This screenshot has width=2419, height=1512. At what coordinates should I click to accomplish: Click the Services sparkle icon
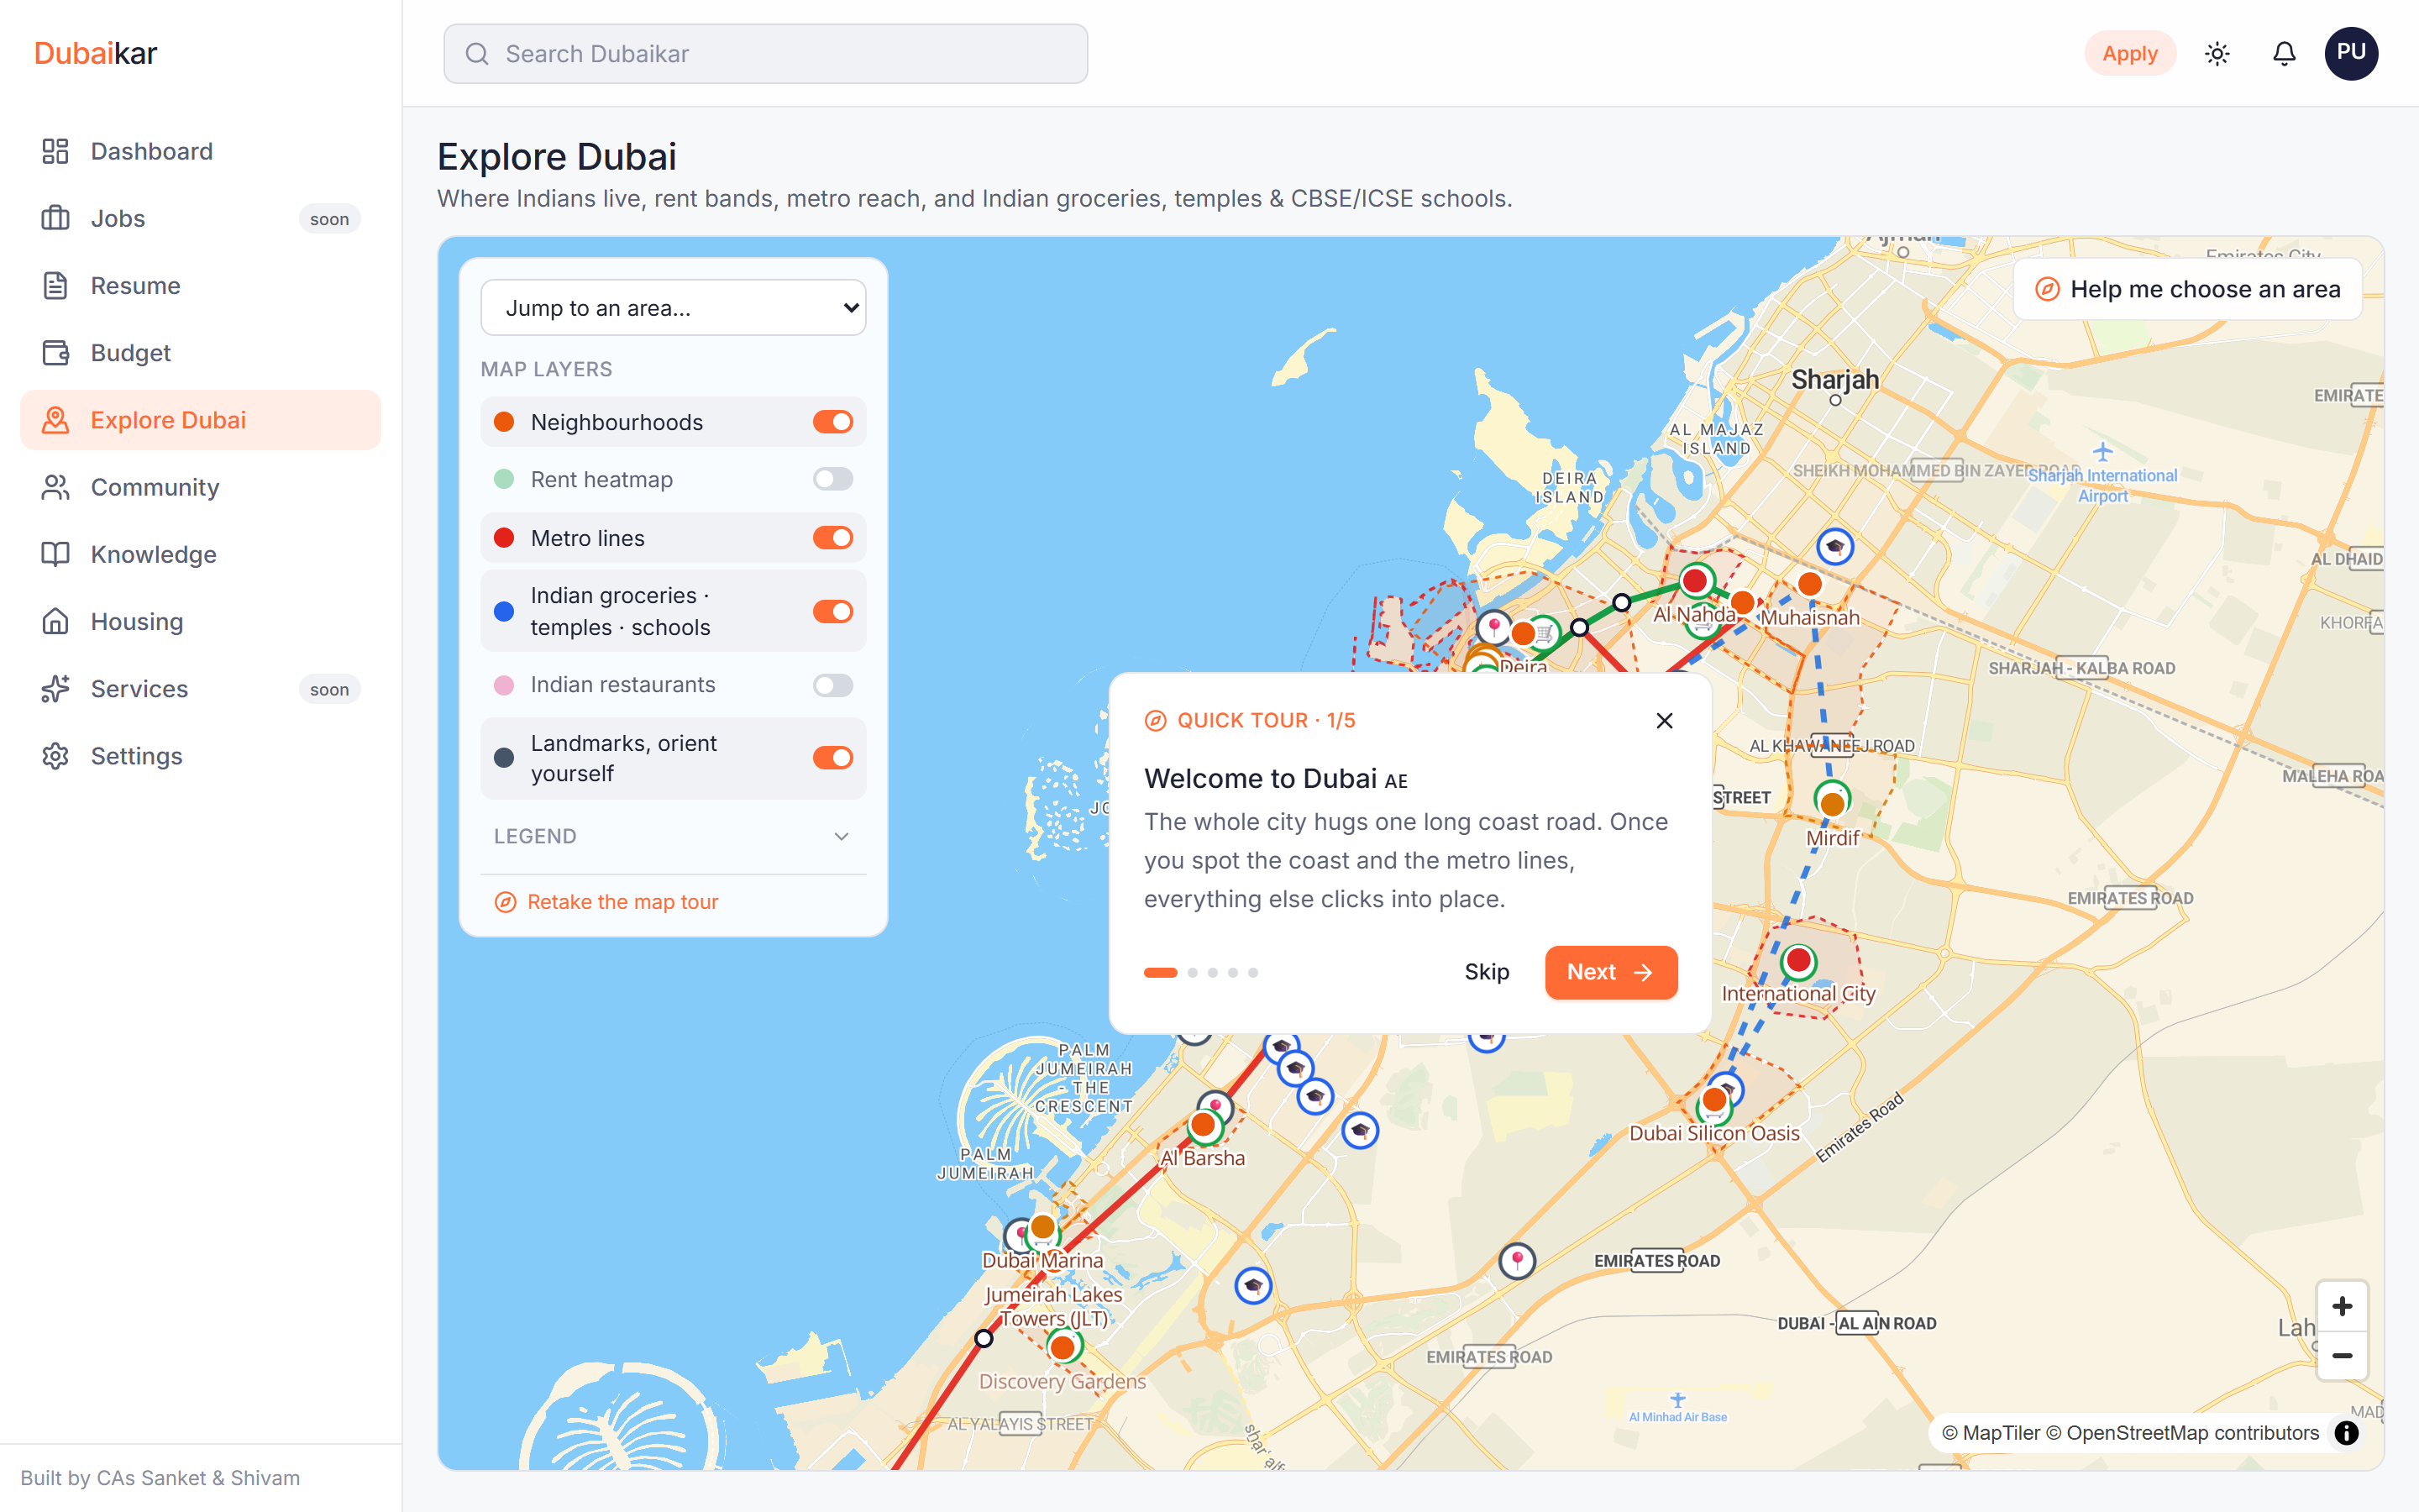pos(56,688)
